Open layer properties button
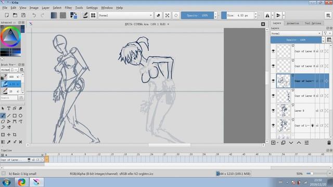Viewport: 333px width, 187px height. tap(306, 143)
